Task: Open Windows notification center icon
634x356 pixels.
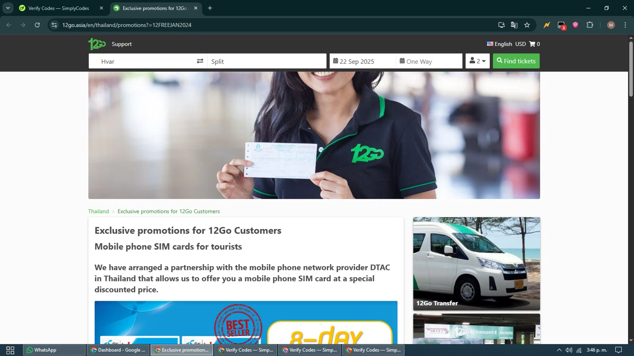Action: (x=618, y=350)
